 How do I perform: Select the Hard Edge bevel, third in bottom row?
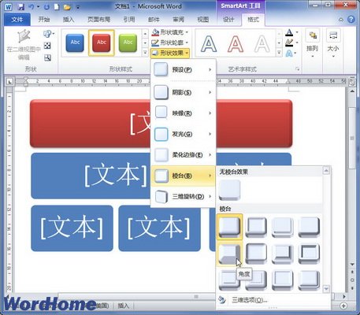point(283,280)
